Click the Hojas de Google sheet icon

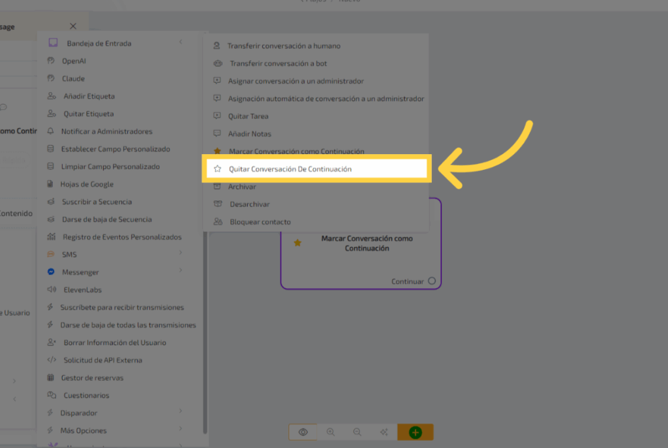pyautogui.click(x=51, y=184)
